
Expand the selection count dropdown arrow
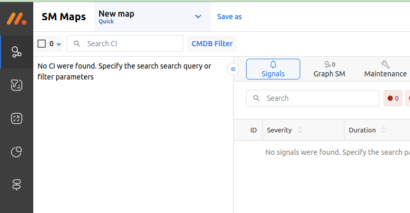(59, 44)
